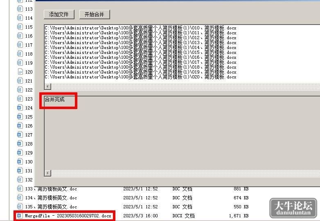This screenshot has height=221, width=320.
Task: Click the path line ending 020、简历模板.docx
Action: point(140,77)
